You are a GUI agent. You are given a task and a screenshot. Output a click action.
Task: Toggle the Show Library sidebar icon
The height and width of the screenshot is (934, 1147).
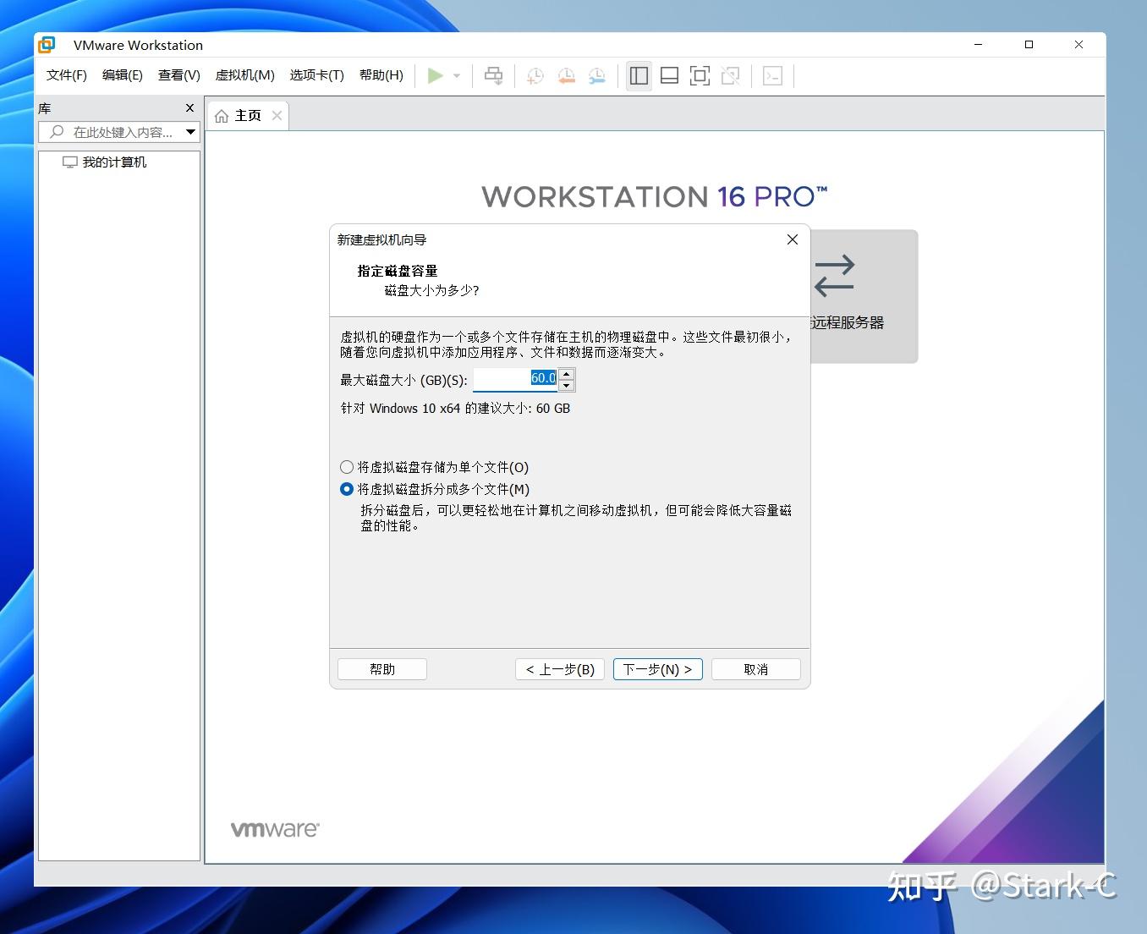(639, 75)
